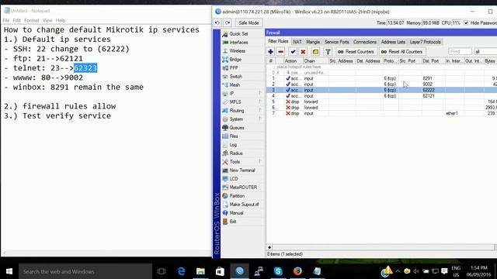Image resolution: width=497 pixels, height=279 pixels.
Task: Open Edge browser from taskbar
Action: tap(181, 271)
